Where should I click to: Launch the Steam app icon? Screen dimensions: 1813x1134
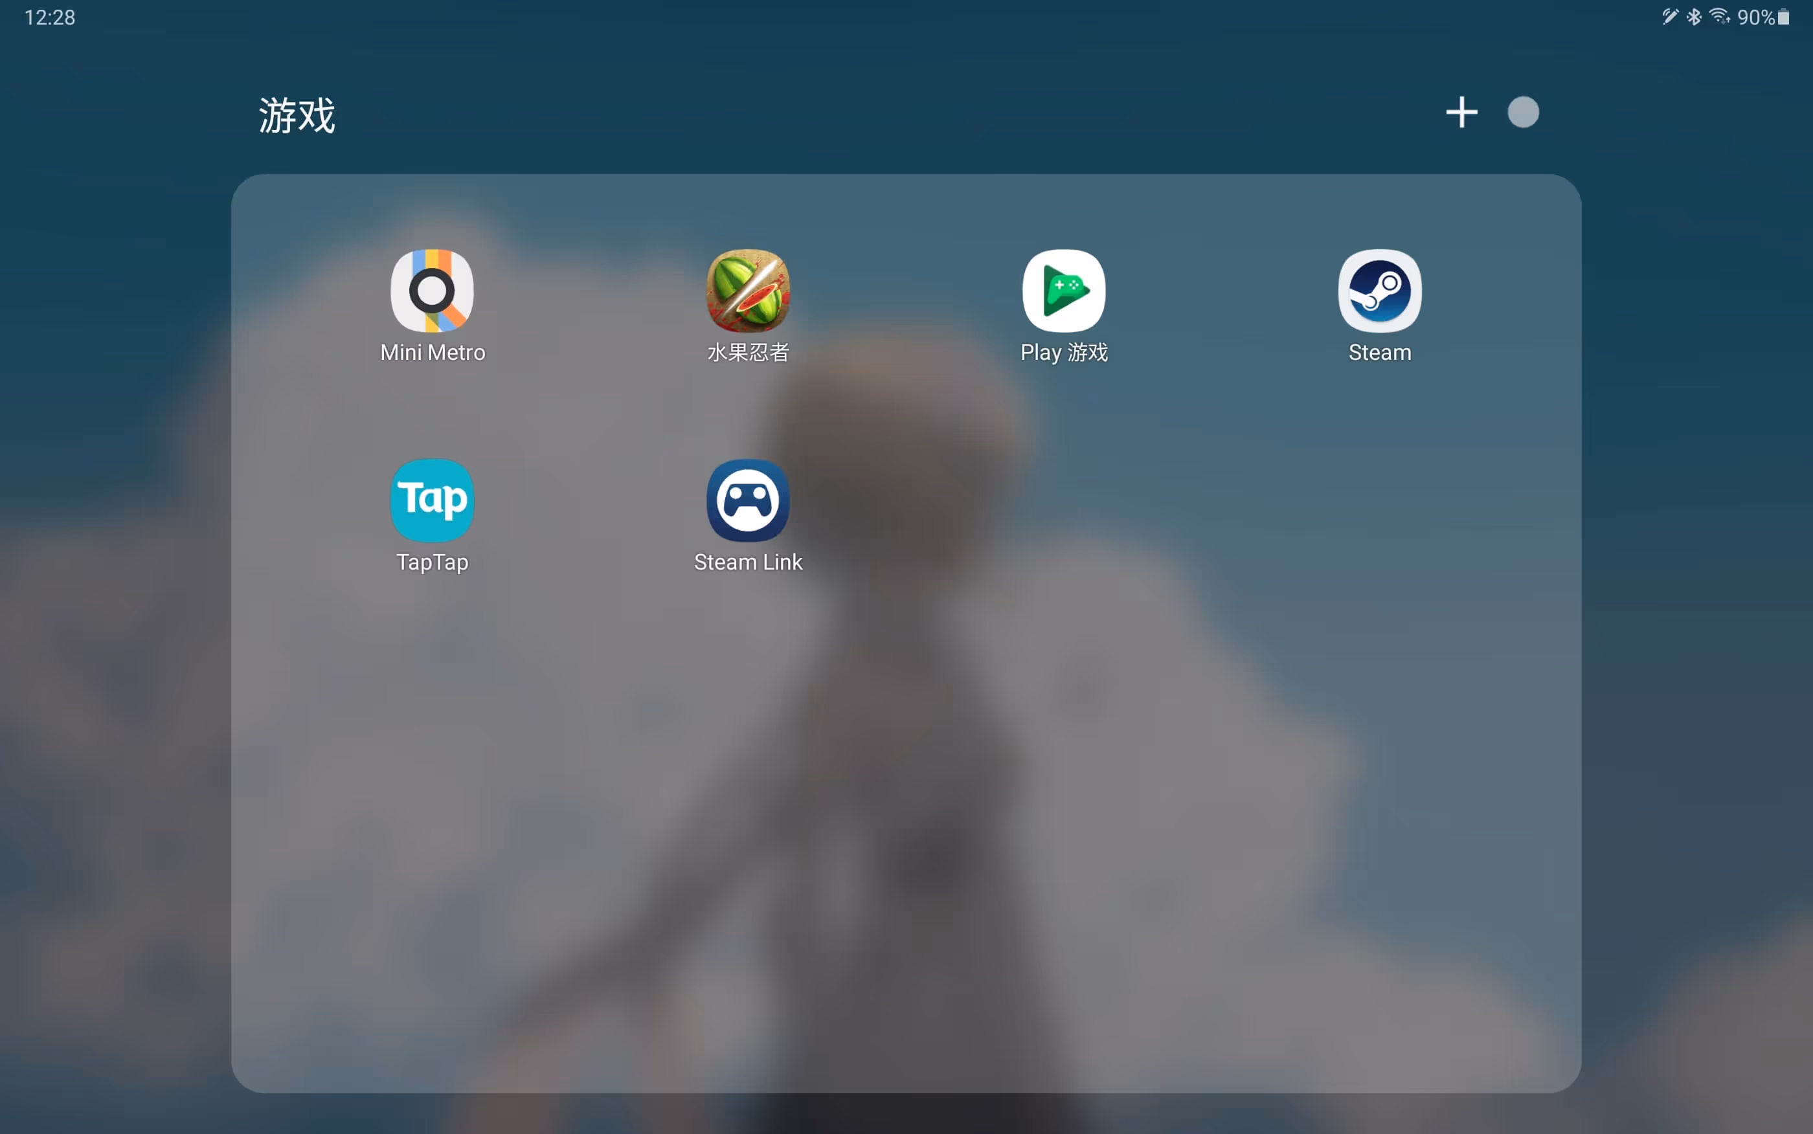[x=1379, y=291]
